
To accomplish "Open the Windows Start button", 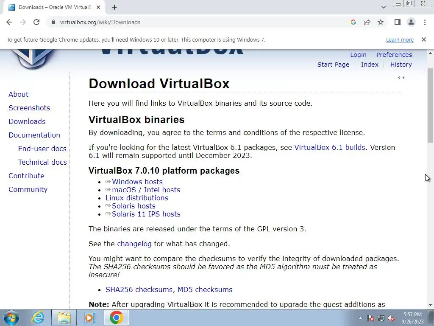I will 11,318.
